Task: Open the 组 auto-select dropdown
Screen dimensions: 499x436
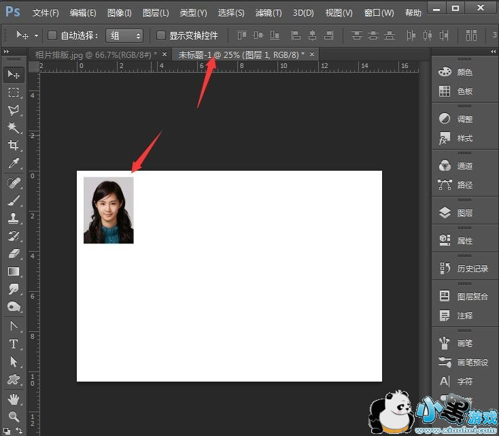Action: [124, 35]
